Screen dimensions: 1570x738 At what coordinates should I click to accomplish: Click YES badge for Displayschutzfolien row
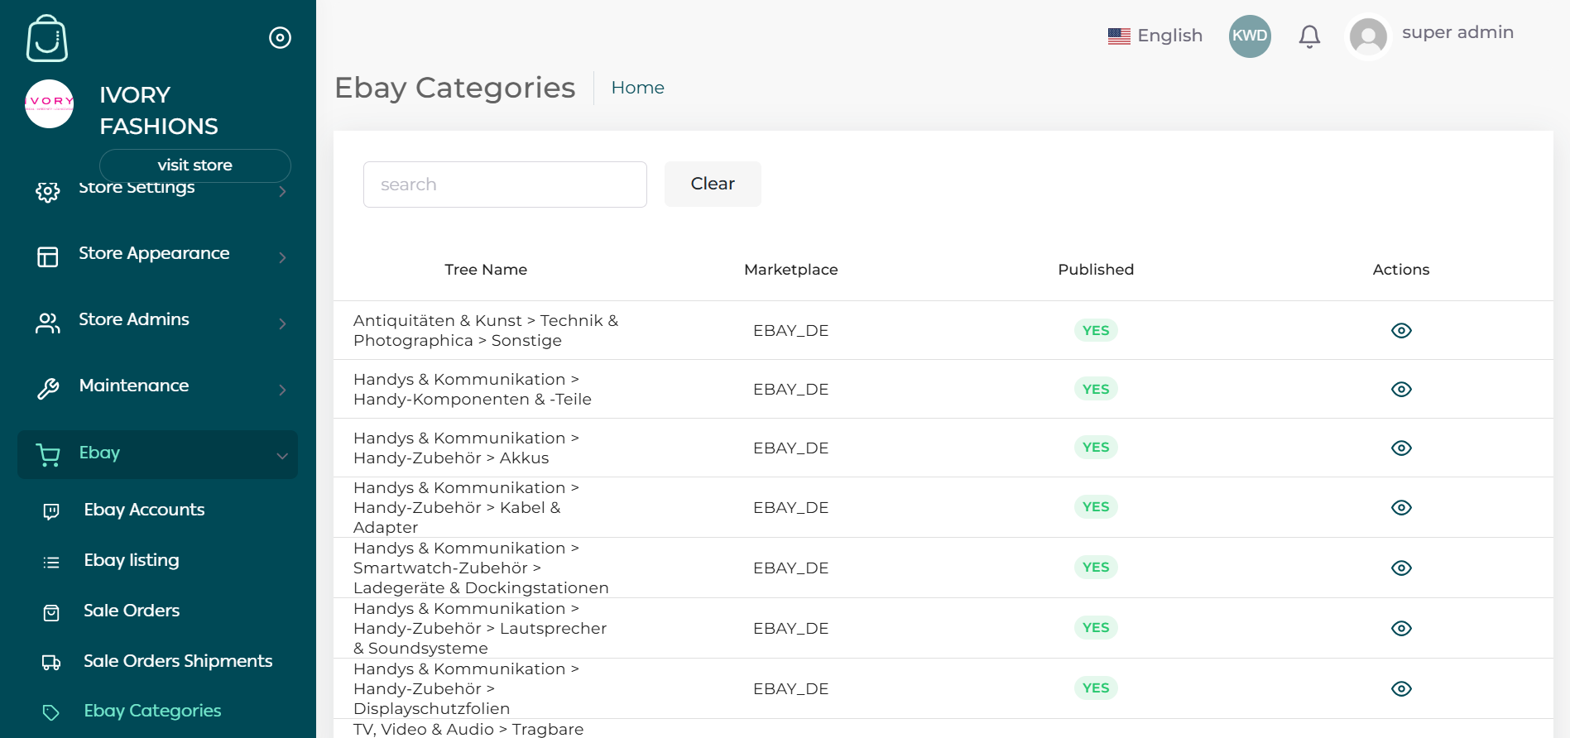1096,688
